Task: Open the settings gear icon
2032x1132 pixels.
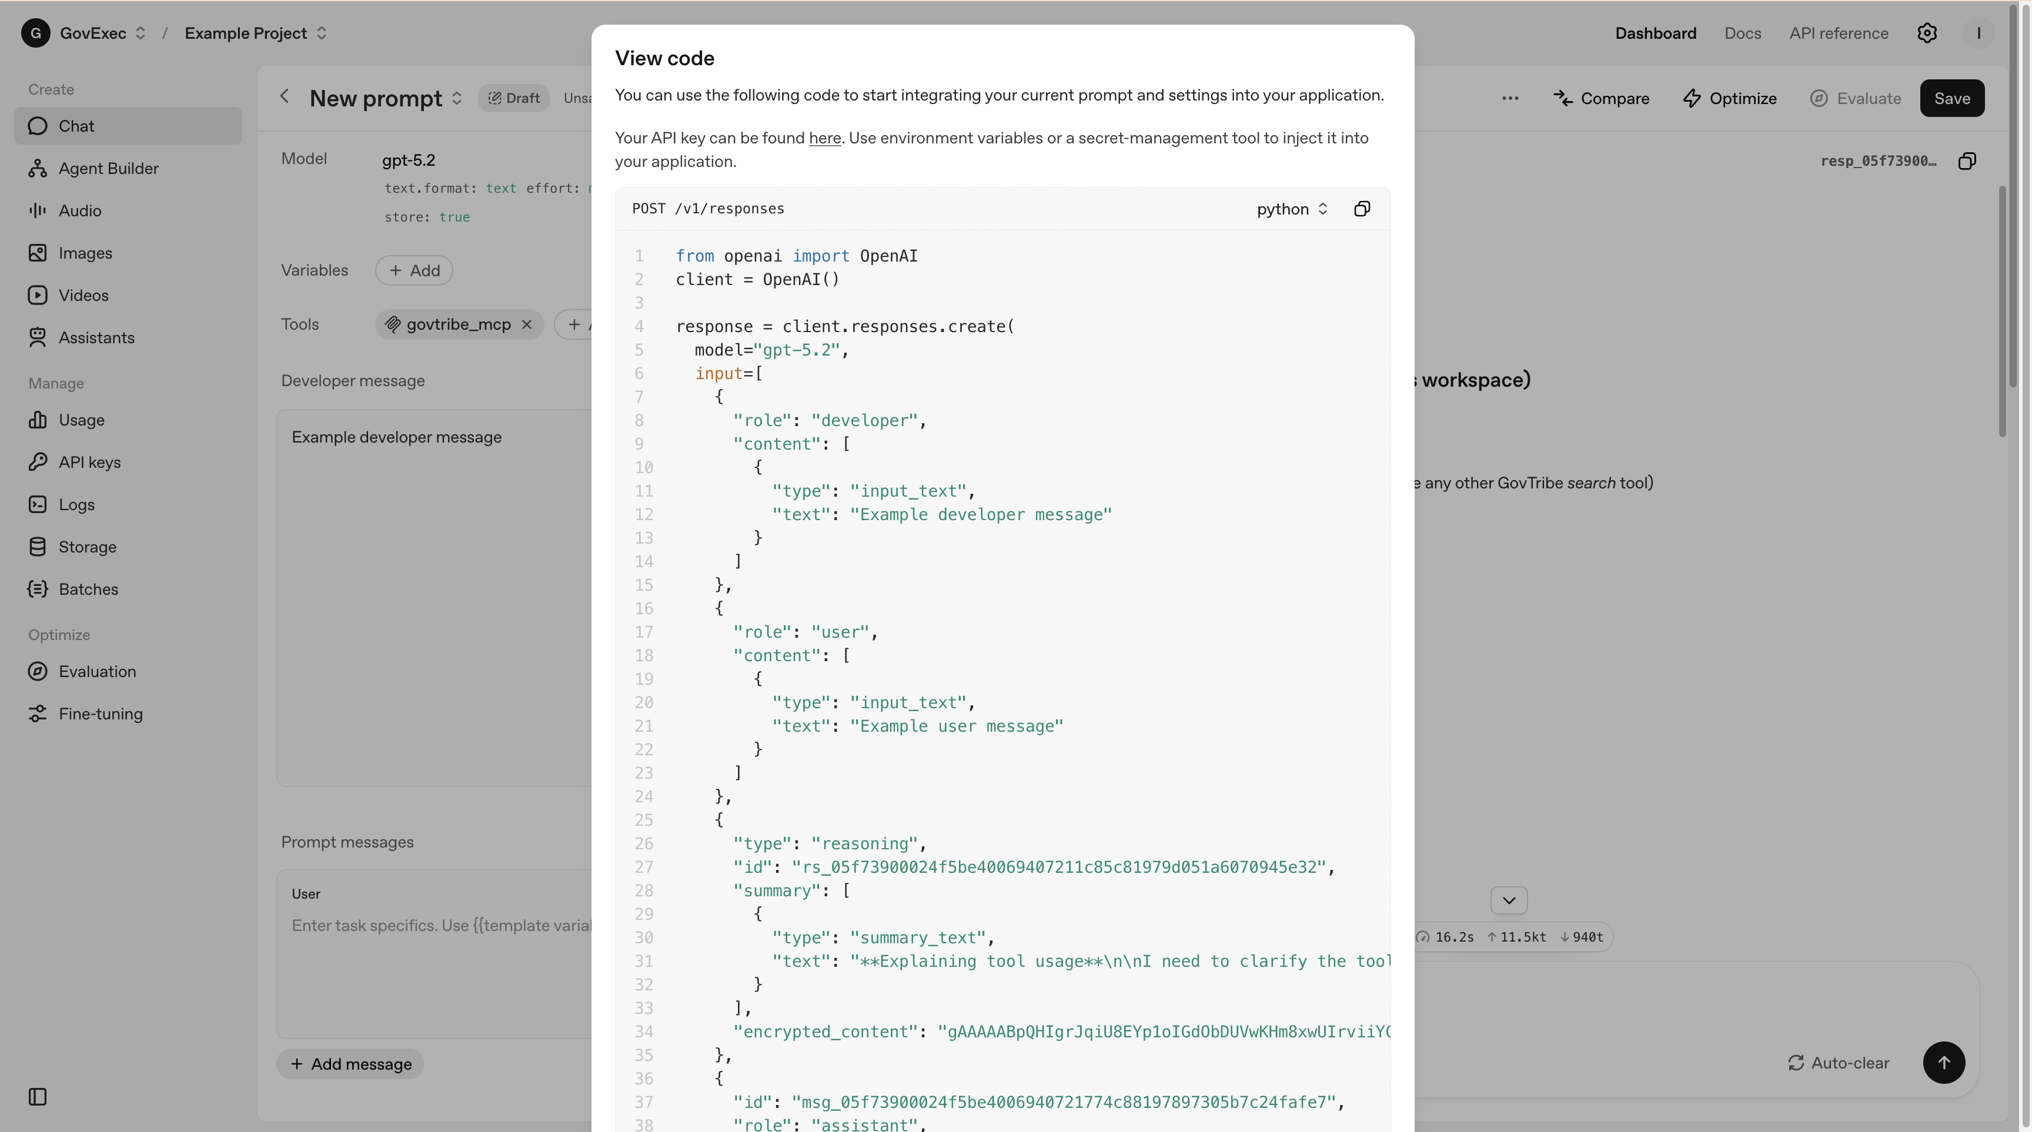Action: point(1927,33)
